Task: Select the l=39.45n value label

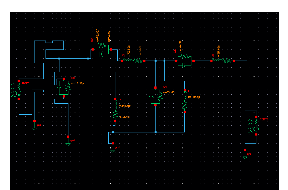Action: point(219,51)
